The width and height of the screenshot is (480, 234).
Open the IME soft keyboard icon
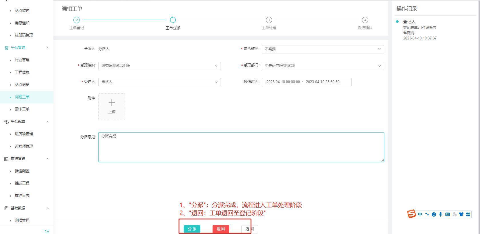coord(447,214)
